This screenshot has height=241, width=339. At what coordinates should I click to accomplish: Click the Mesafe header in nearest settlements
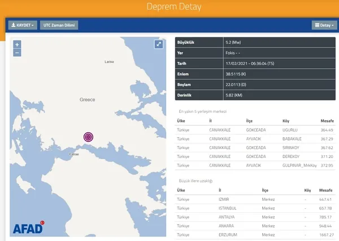(x=327, y=121)
